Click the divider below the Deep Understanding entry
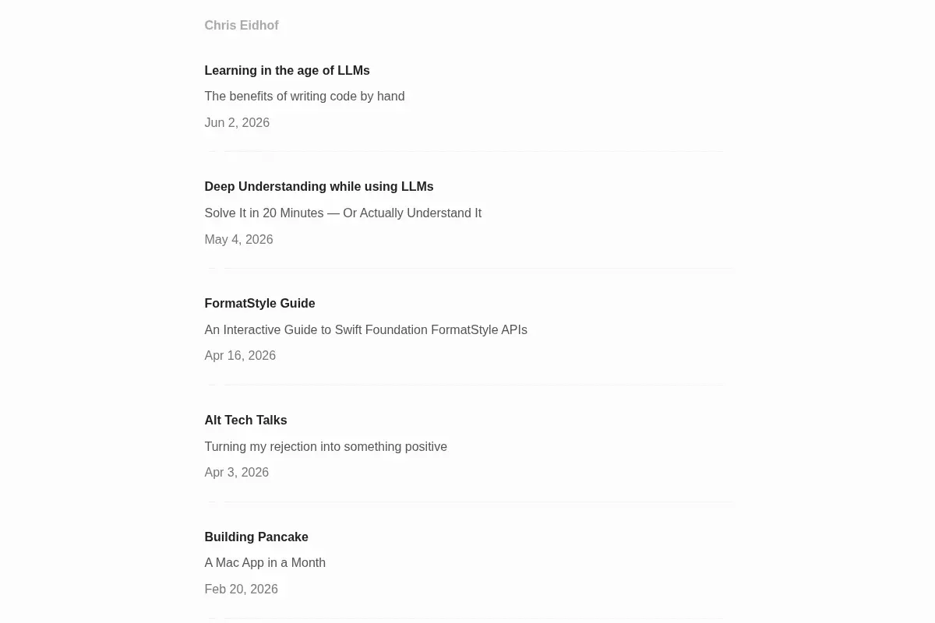The image size is (935, 623). click(x=467, y=268)
